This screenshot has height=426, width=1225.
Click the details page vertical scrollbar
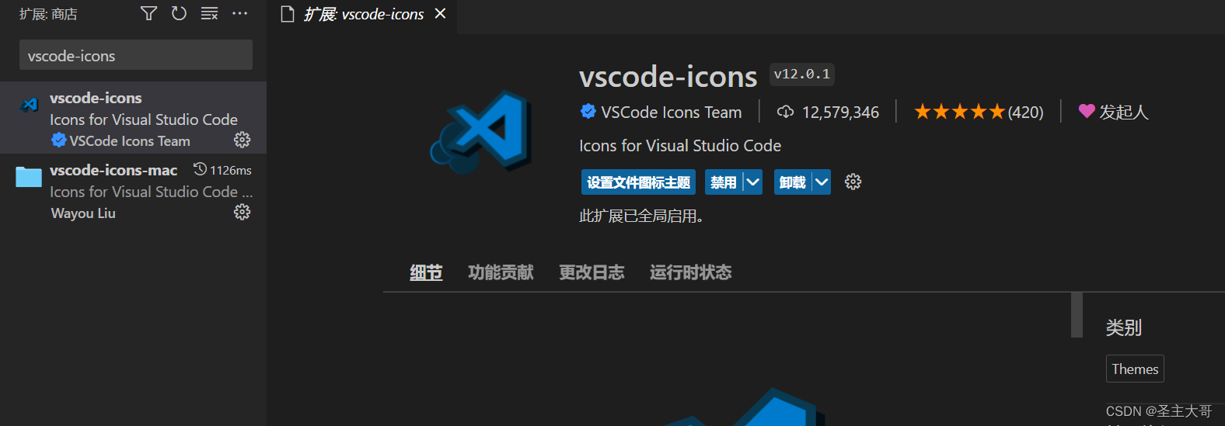point(1077,315)
